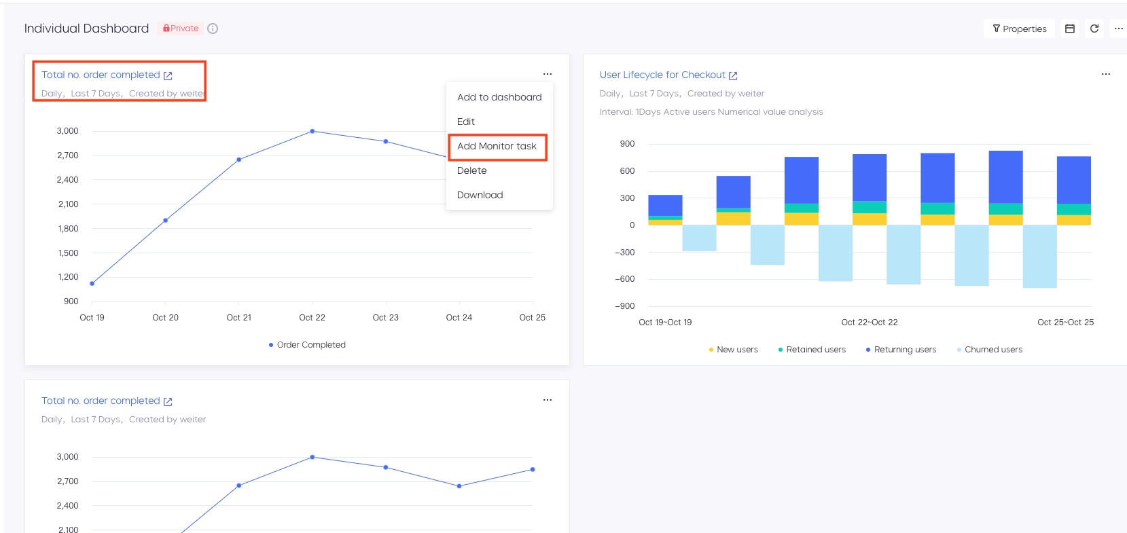Click the Oct 23 data point in top line chart
The height and width of the screenshot is (533, 1127).
tap(386, 141)
